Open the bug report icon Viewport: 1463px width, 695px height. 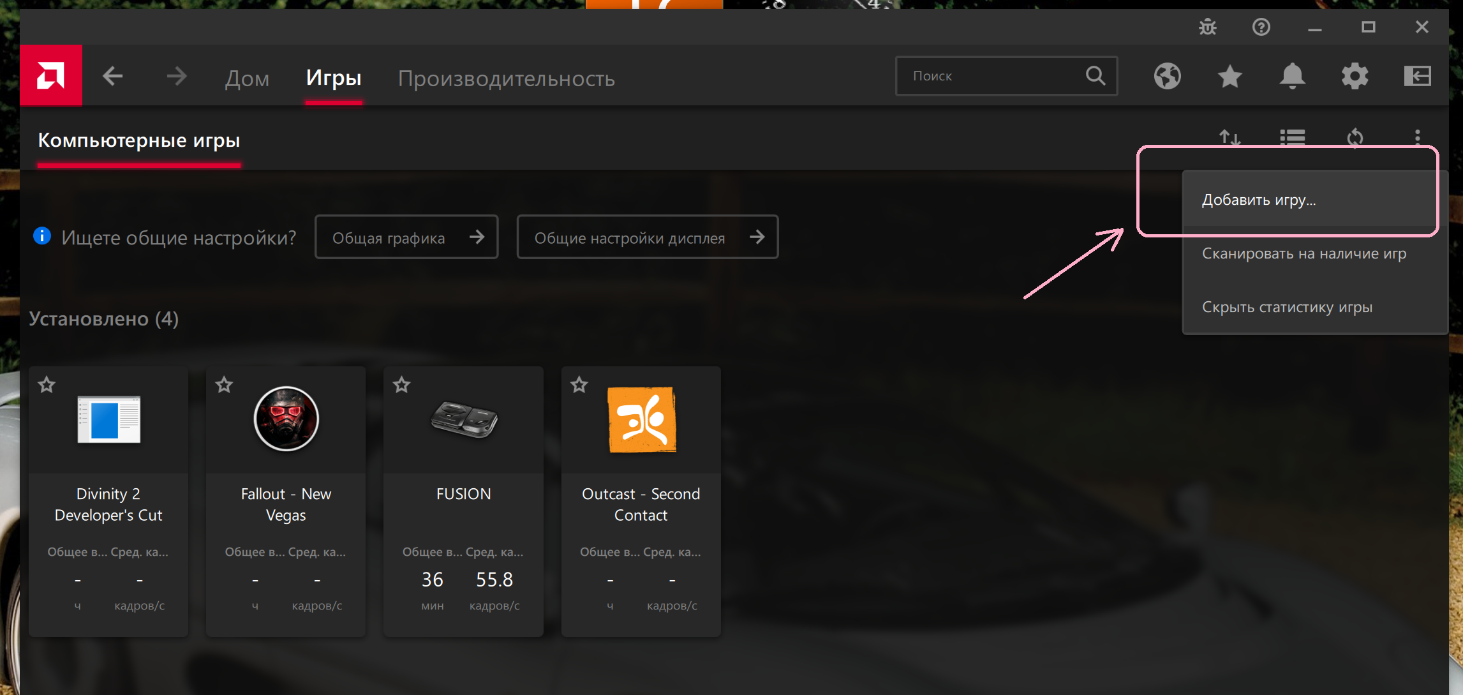point(1208,27)
